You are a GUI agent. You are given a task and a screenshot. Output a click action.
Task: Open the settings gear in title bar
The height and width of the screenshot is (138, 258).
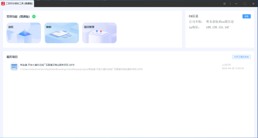224,4
